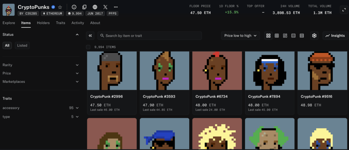Click the 3,898.53 ETH 24h volume
Viewport: 349px width, 150px height.
click(x=286, y=13)
